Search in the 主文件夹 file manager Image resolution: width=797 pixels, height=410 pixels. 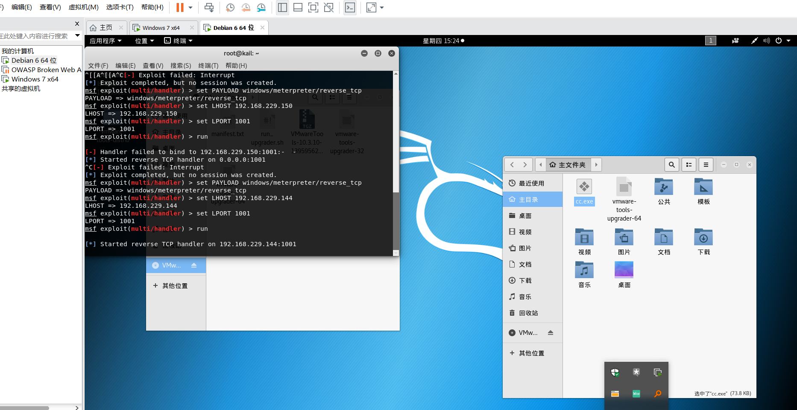point(672,165)
